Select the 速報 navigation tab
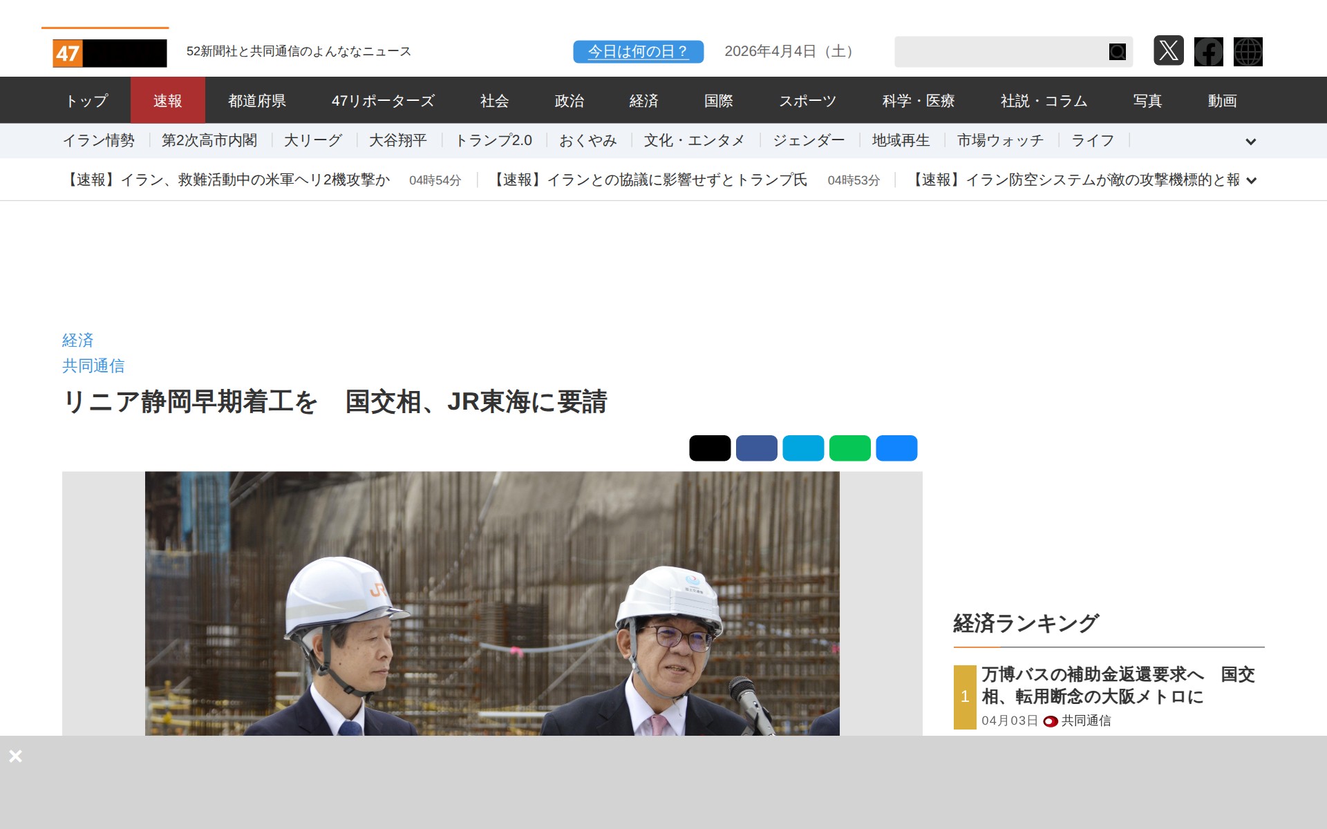Viewport: 1327px width, 829px height. 167,101
